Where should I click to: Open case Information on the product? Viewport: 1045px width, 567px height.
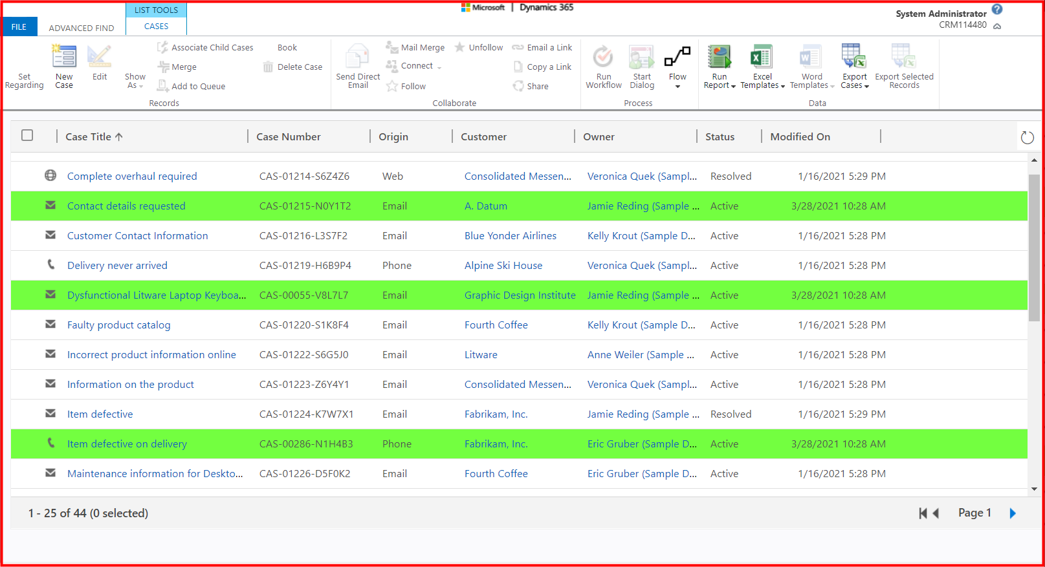coord(131,384)
